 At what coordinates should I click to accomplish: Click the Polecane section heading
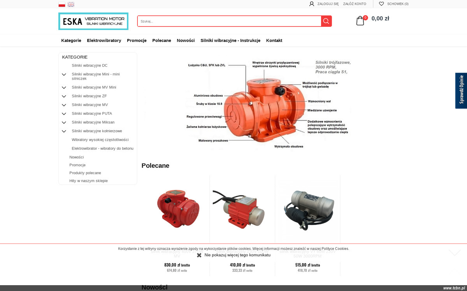[x=155, y=166]
